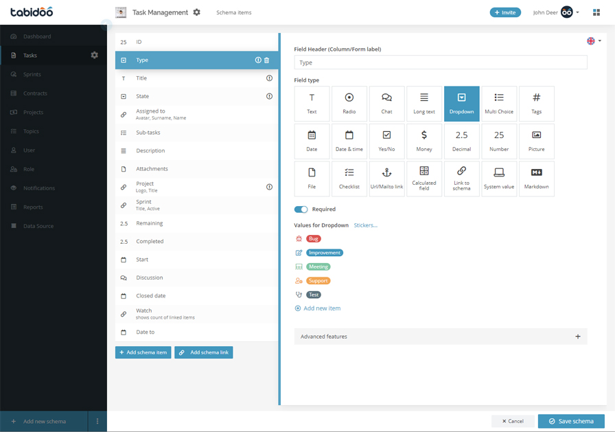Open the apps grid icon top right

[x=596, y=12]
